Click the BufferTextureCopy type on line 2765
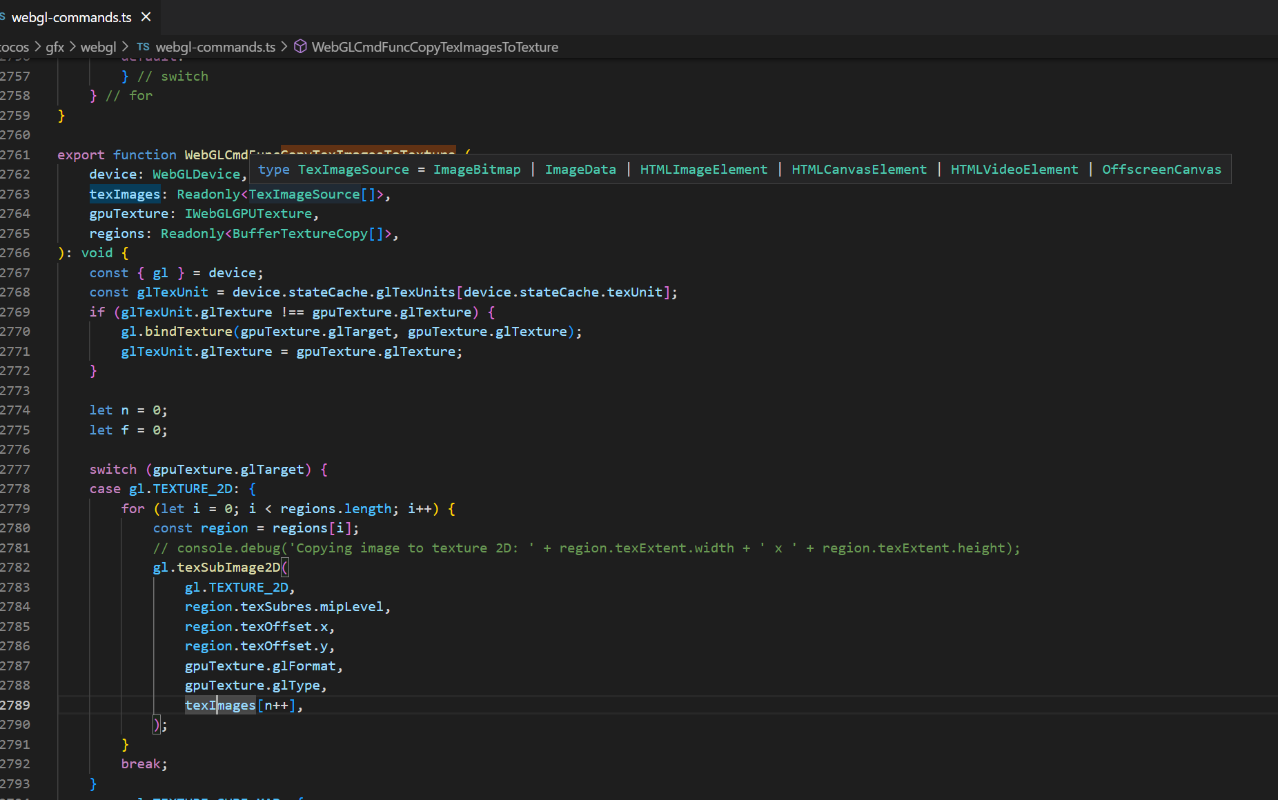1278x800 pixels. [300, 234]
